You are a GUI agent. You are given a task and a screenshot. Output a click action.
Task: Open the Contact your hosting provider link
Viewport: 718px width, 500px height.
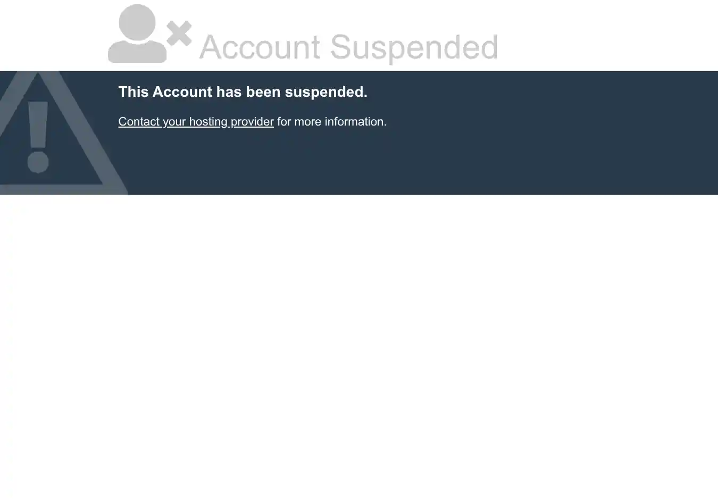196,122
